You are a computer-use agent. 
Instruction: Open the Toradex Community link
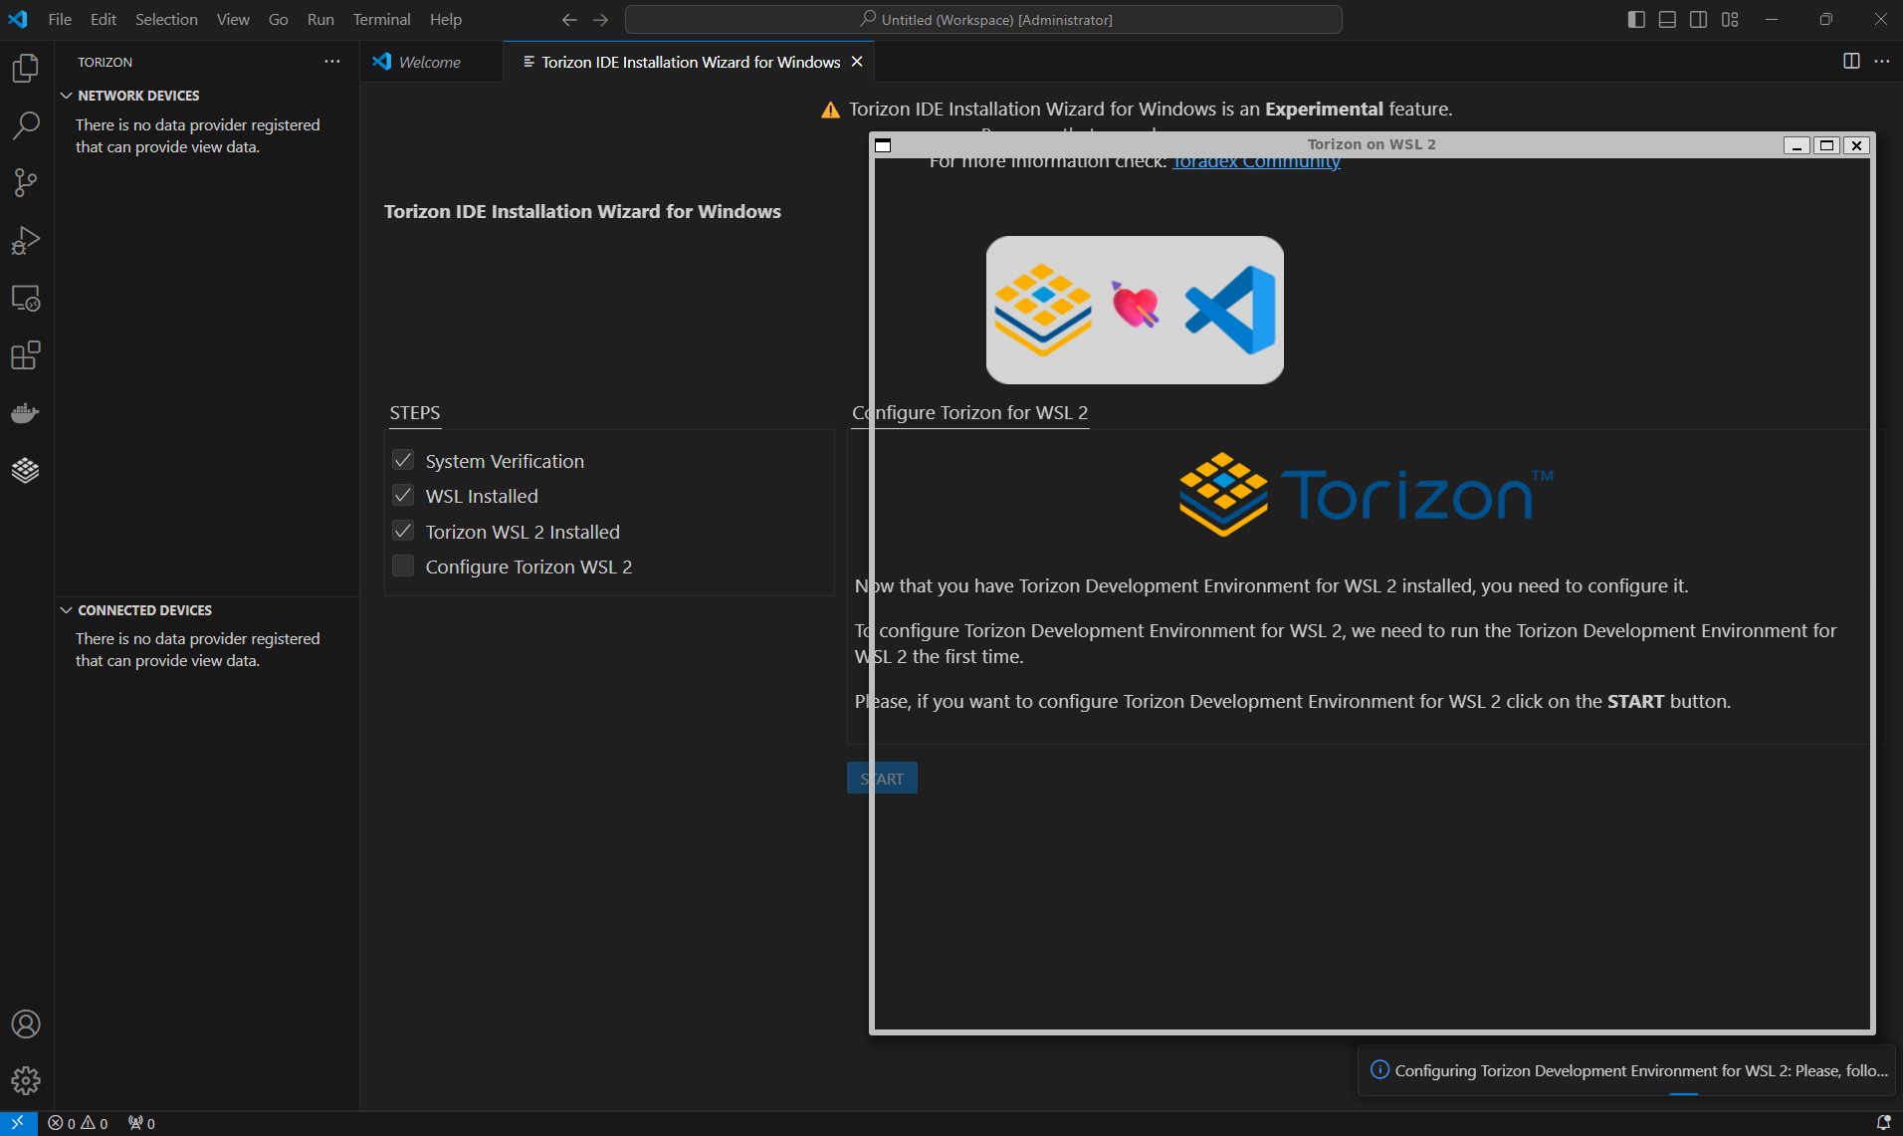1256,161
